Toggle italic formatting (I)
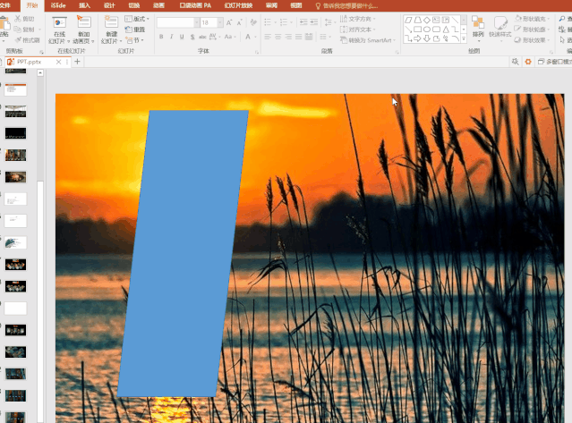 172,37
